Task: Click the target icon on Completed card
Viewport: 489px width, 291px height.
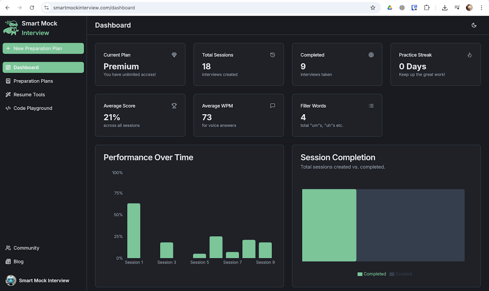Action: tap(371, 55)
